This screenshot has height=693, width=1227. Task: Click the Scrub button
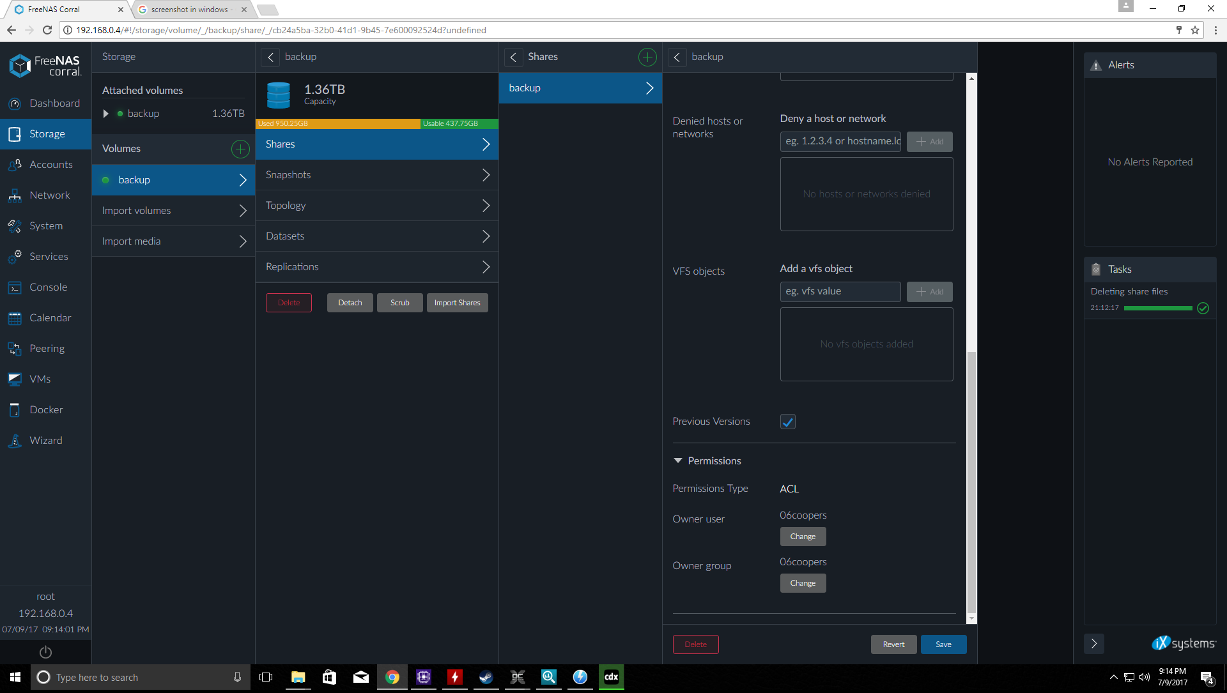(400, 303)
